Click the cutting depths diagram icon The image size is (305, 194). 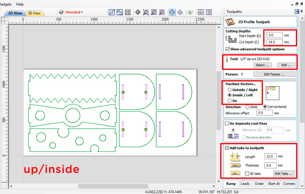[231, 39]
